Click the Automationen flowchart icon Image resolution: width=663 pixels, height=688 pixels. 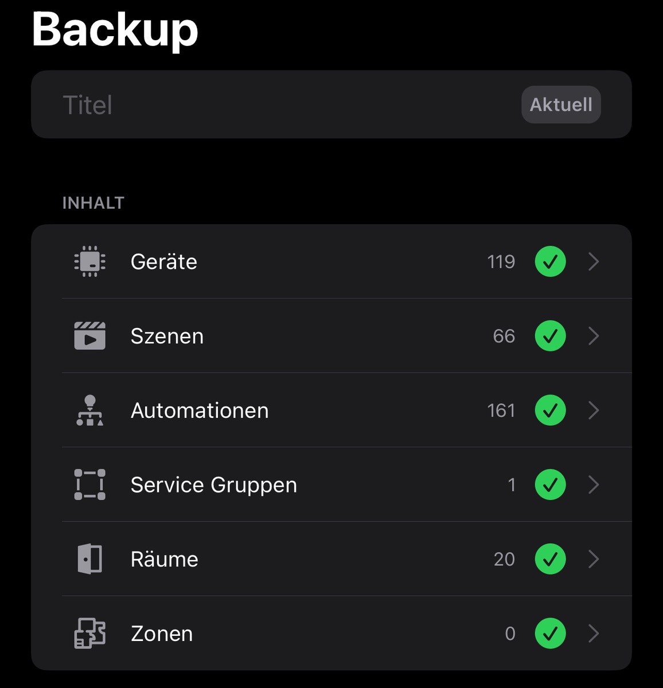tap(90, 411)
